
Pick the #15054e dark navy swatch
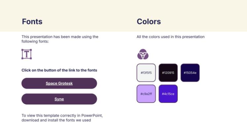pyautogui.click(x=190, y=72)
